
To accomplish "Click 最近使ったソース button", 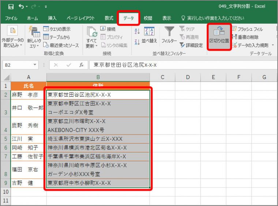I will click(x=61, y=45).
